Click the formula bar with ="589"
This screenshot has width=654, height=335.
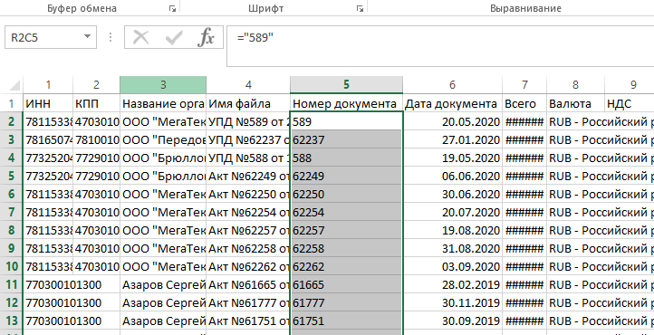pyautogui.click(x=440, y=46)
